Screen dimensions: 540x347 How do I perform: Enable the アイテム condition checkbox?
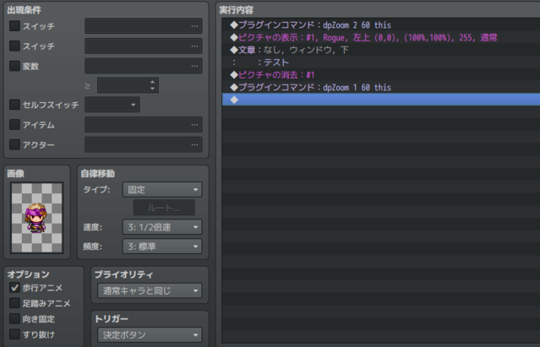click(x=14, y=124)
